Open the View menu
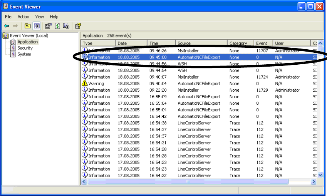The image size is (327, 196). tap(40, 17)
